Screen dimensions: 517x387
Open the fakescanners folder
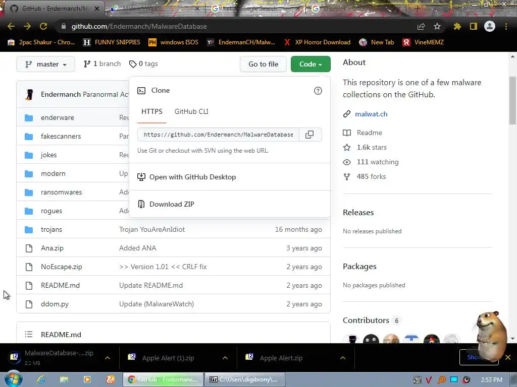pos(61,136)
